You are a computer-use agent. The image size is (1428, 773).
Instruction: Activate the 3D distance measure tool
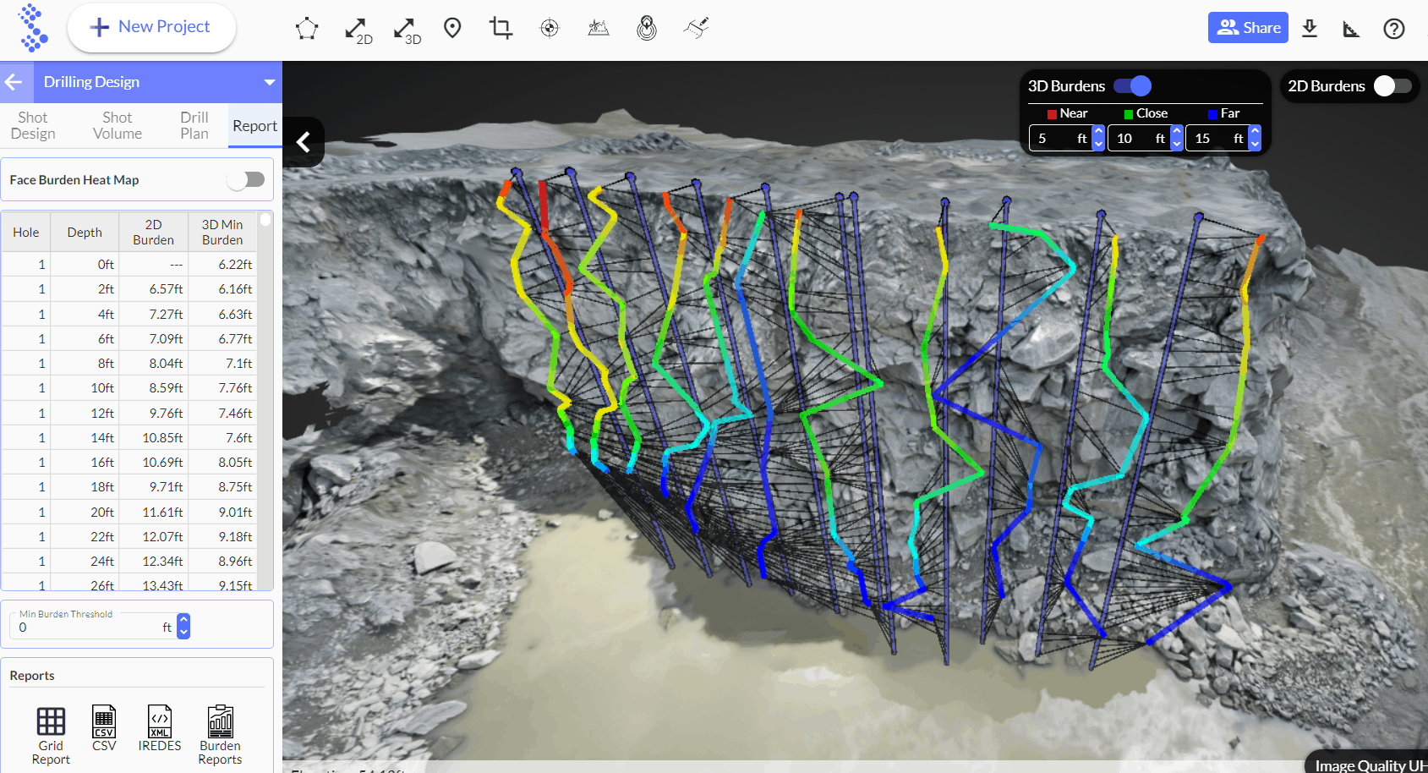pos(408,30)
